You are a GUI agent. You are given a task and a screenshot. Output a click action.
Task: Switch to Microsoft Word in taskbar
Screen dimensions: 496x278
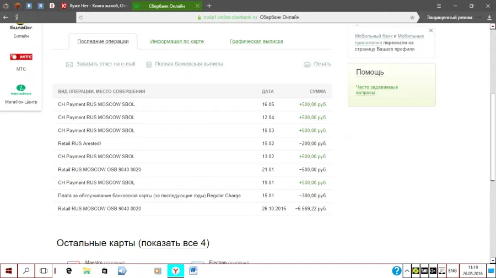(193, 271)
